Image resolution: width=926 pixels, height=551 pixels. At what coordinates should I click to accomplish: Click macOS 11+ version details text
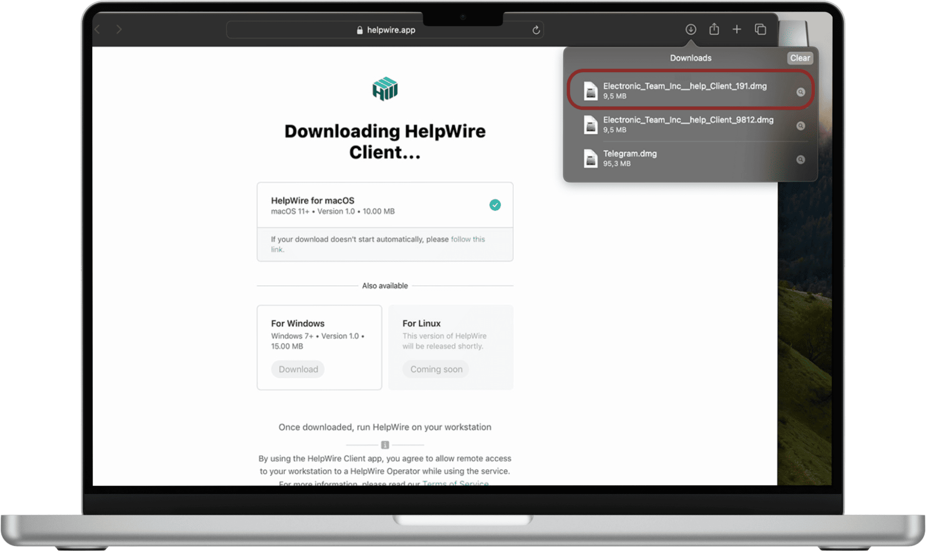pos(333,211)
